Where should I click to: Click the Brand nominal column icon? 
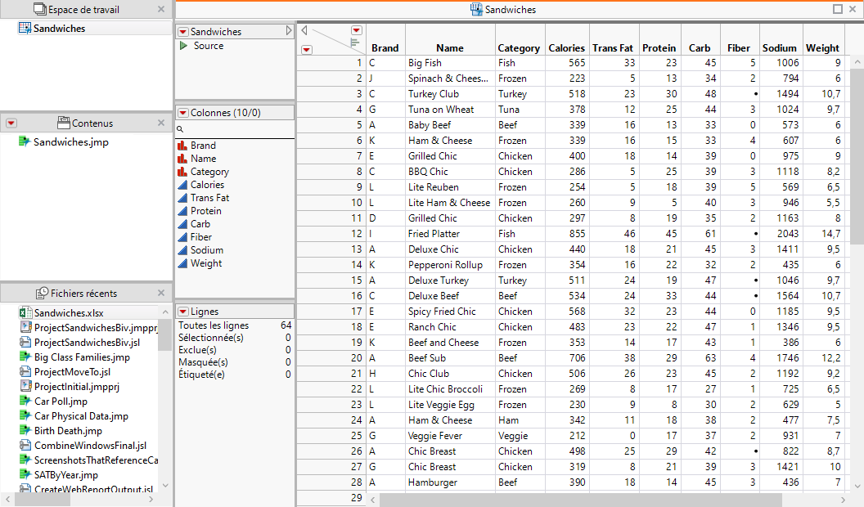(x=182, y=146)
